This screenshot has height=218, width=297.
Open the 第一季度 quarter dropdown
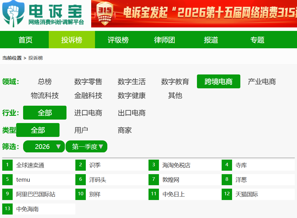pyautogui.click(x=86, y=146)
